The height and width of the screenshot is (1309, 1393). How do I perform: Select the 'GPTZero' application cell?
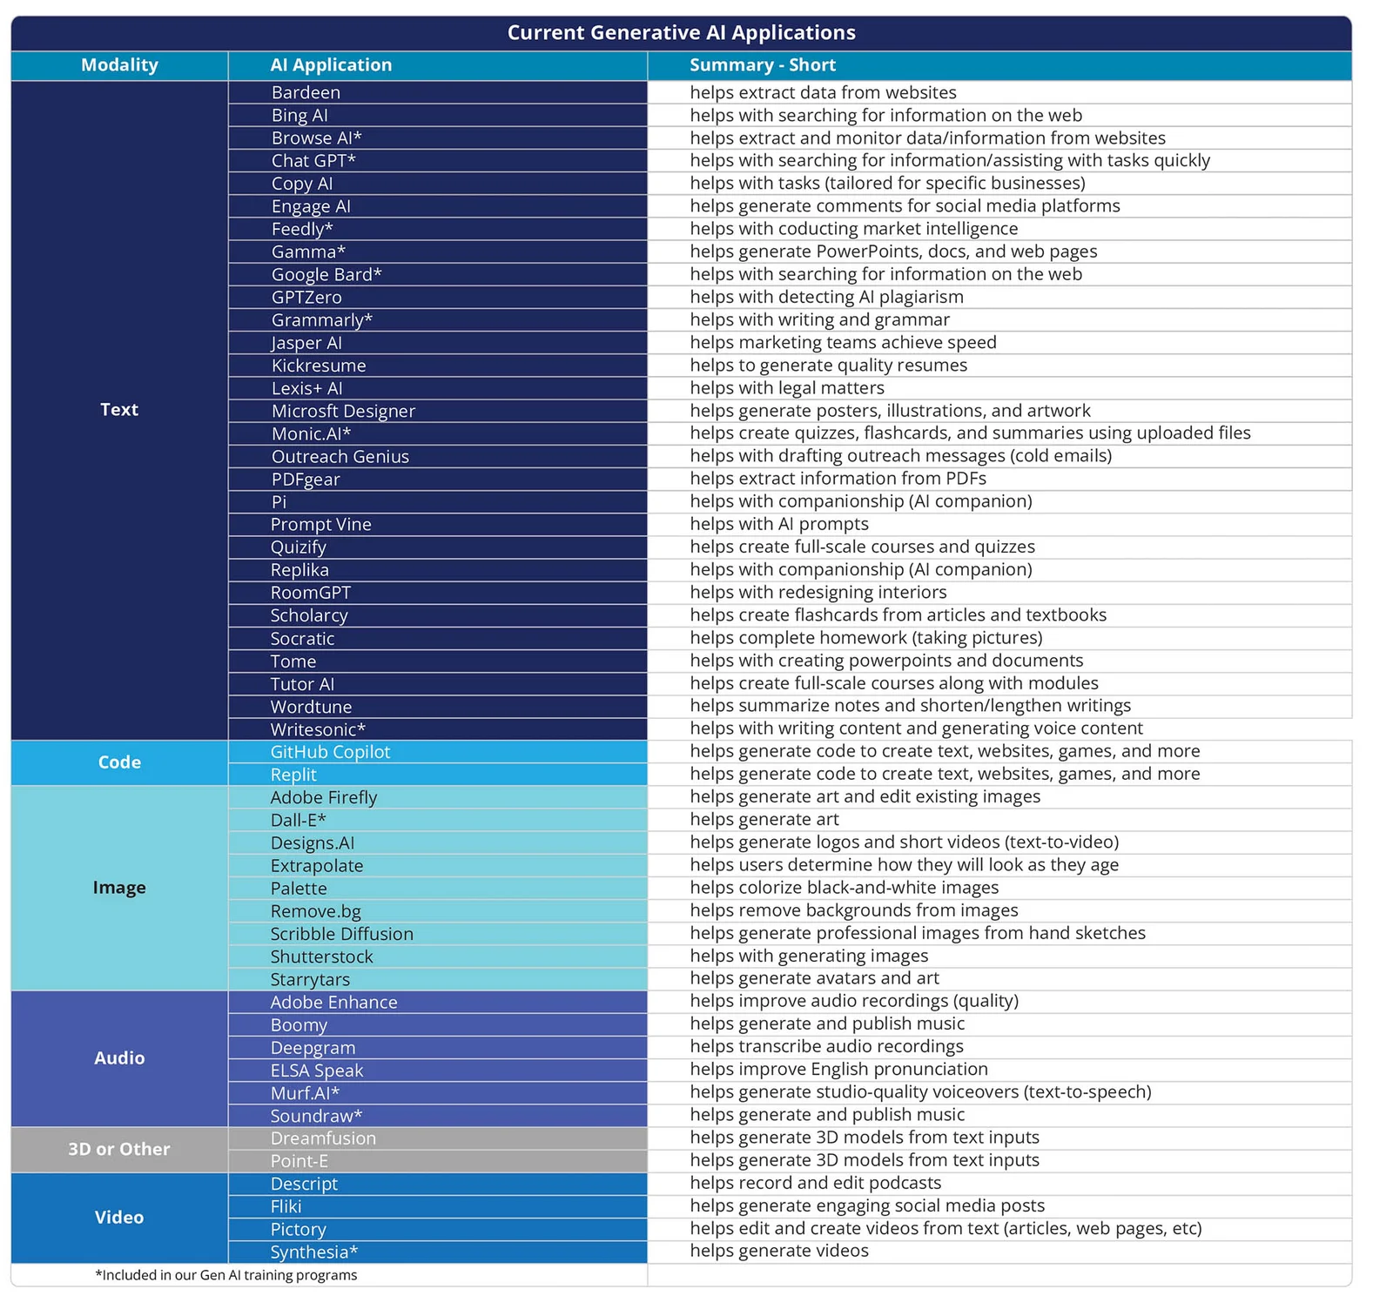click(438, 297)
